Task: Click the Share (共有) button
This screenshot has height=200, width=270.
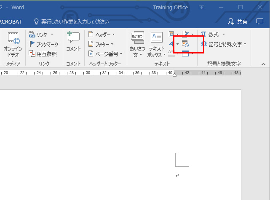Action: pyautogui.click(x=238, y=21)
